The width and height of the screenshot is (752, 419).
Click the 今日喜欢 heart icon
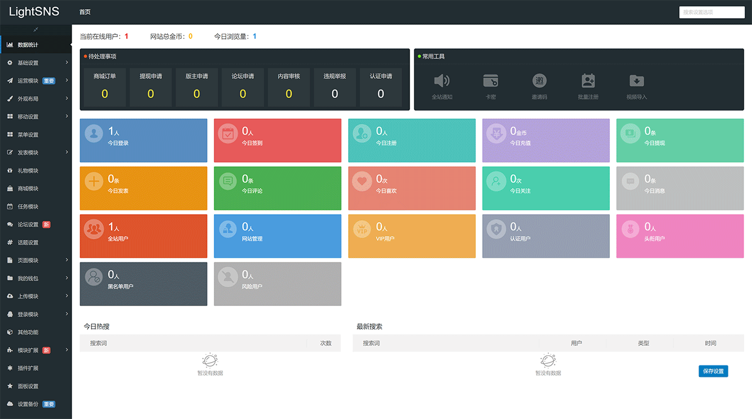coord(361,181)
